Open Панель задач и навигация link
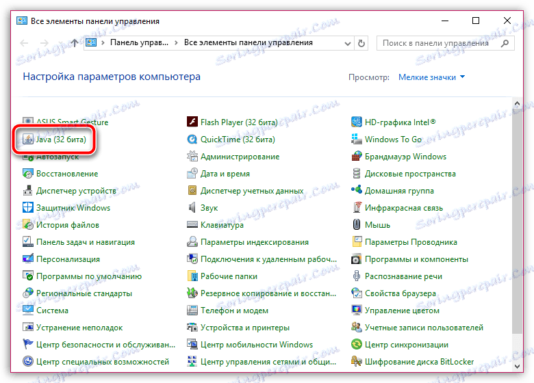 (x=86, y=242)
